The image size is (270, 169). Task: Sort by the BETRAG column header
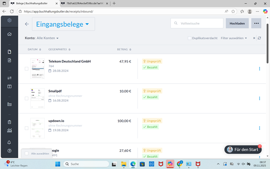[x=124, y=49]
